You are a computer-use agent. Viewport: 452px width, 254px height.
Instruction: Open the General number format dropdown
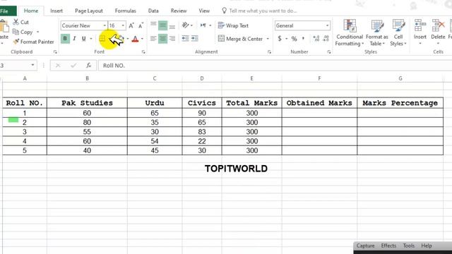pyautogui.click(x=327, y=25)
